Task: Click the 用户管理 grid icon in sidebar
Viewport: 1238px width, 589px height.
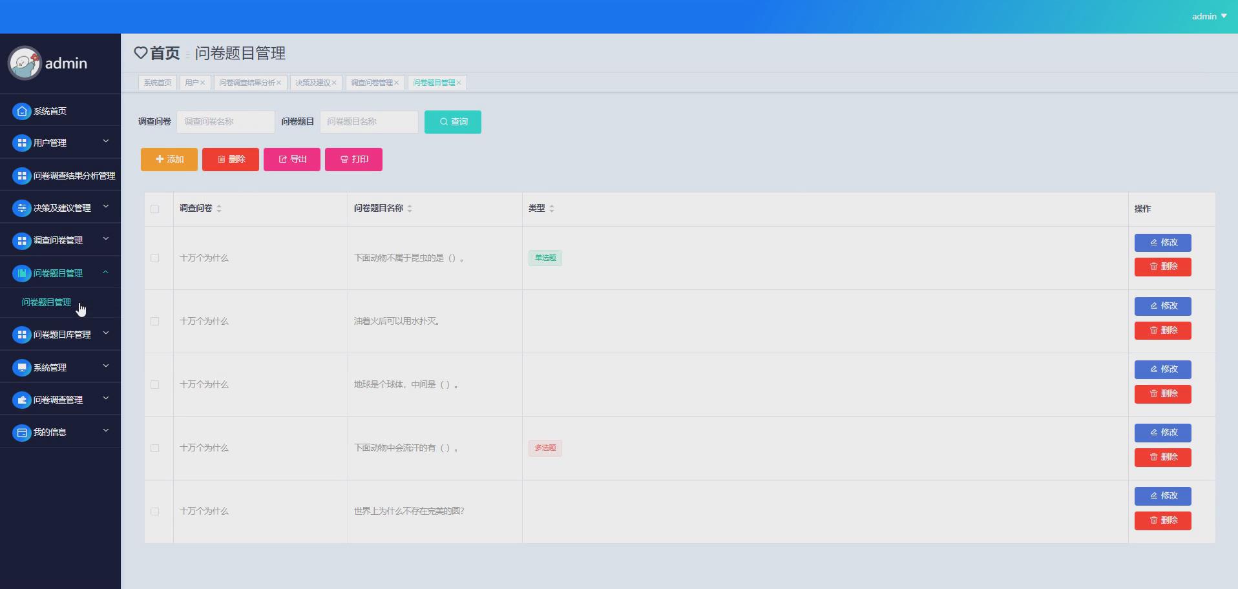Action: point(21,142)
